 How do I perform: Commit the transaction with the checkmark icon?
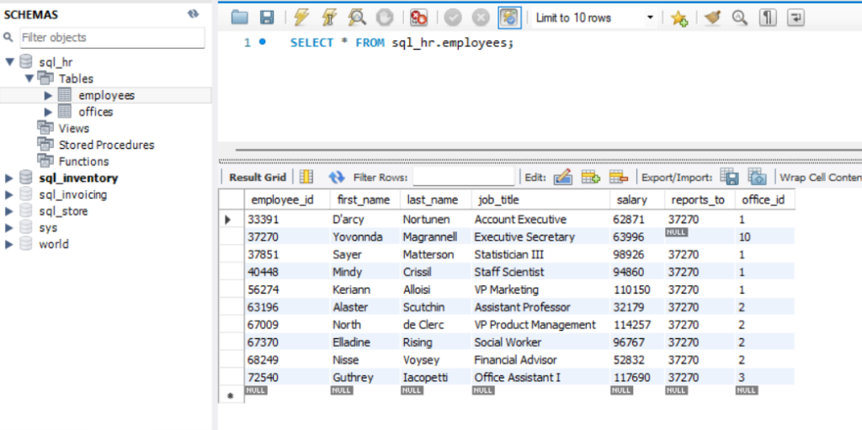(x=453, y=19)
